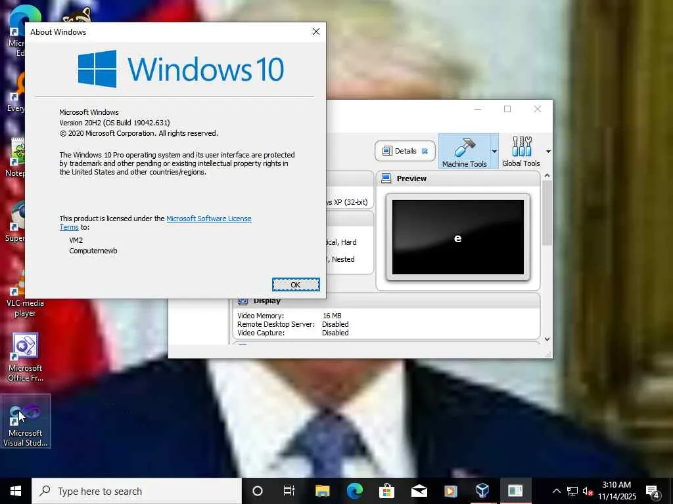
Task: Switch to VirtualBox on the taskbar
Action: [x=483, y=491]
